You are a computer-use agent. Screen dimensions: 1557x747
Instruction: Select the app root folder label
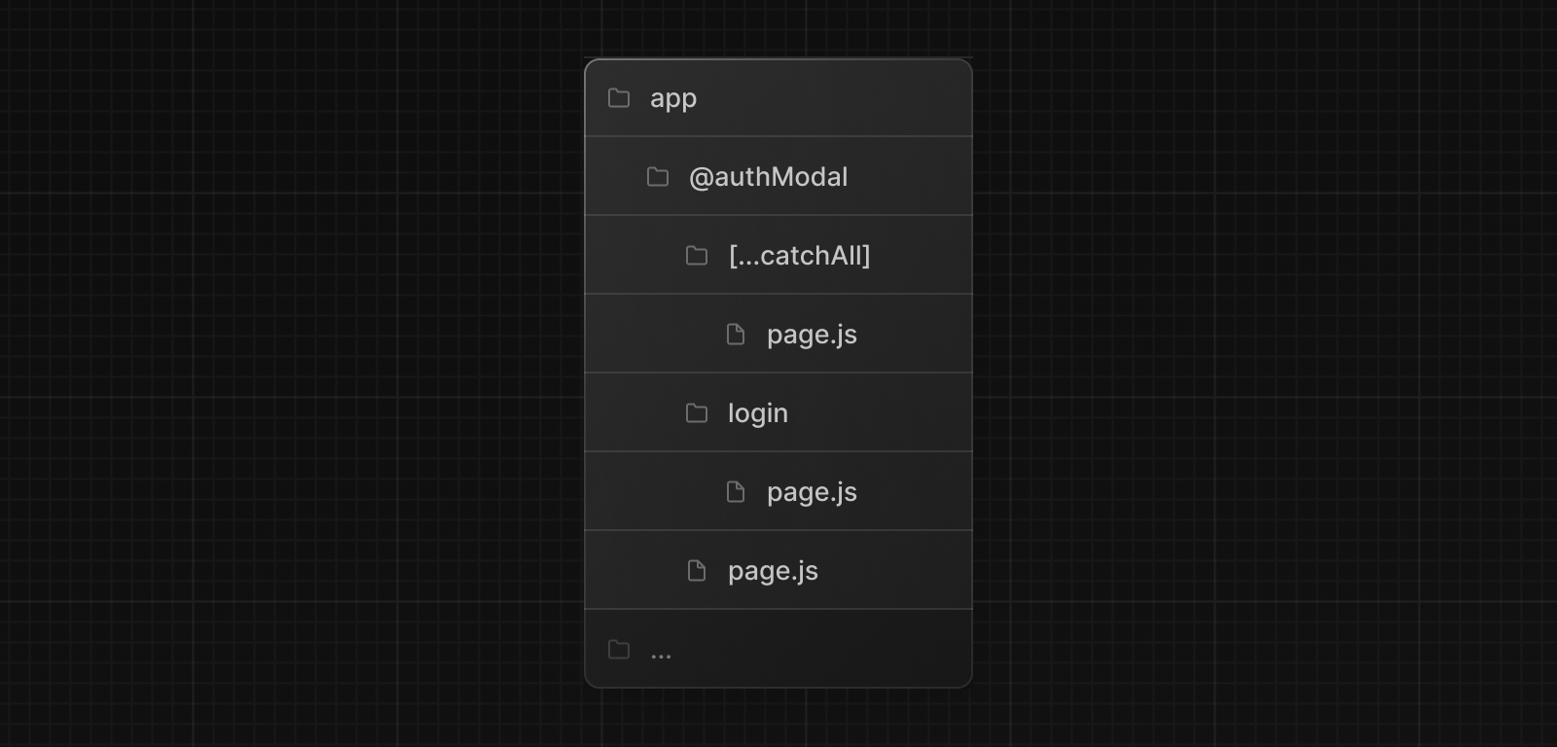coord(673,98)
